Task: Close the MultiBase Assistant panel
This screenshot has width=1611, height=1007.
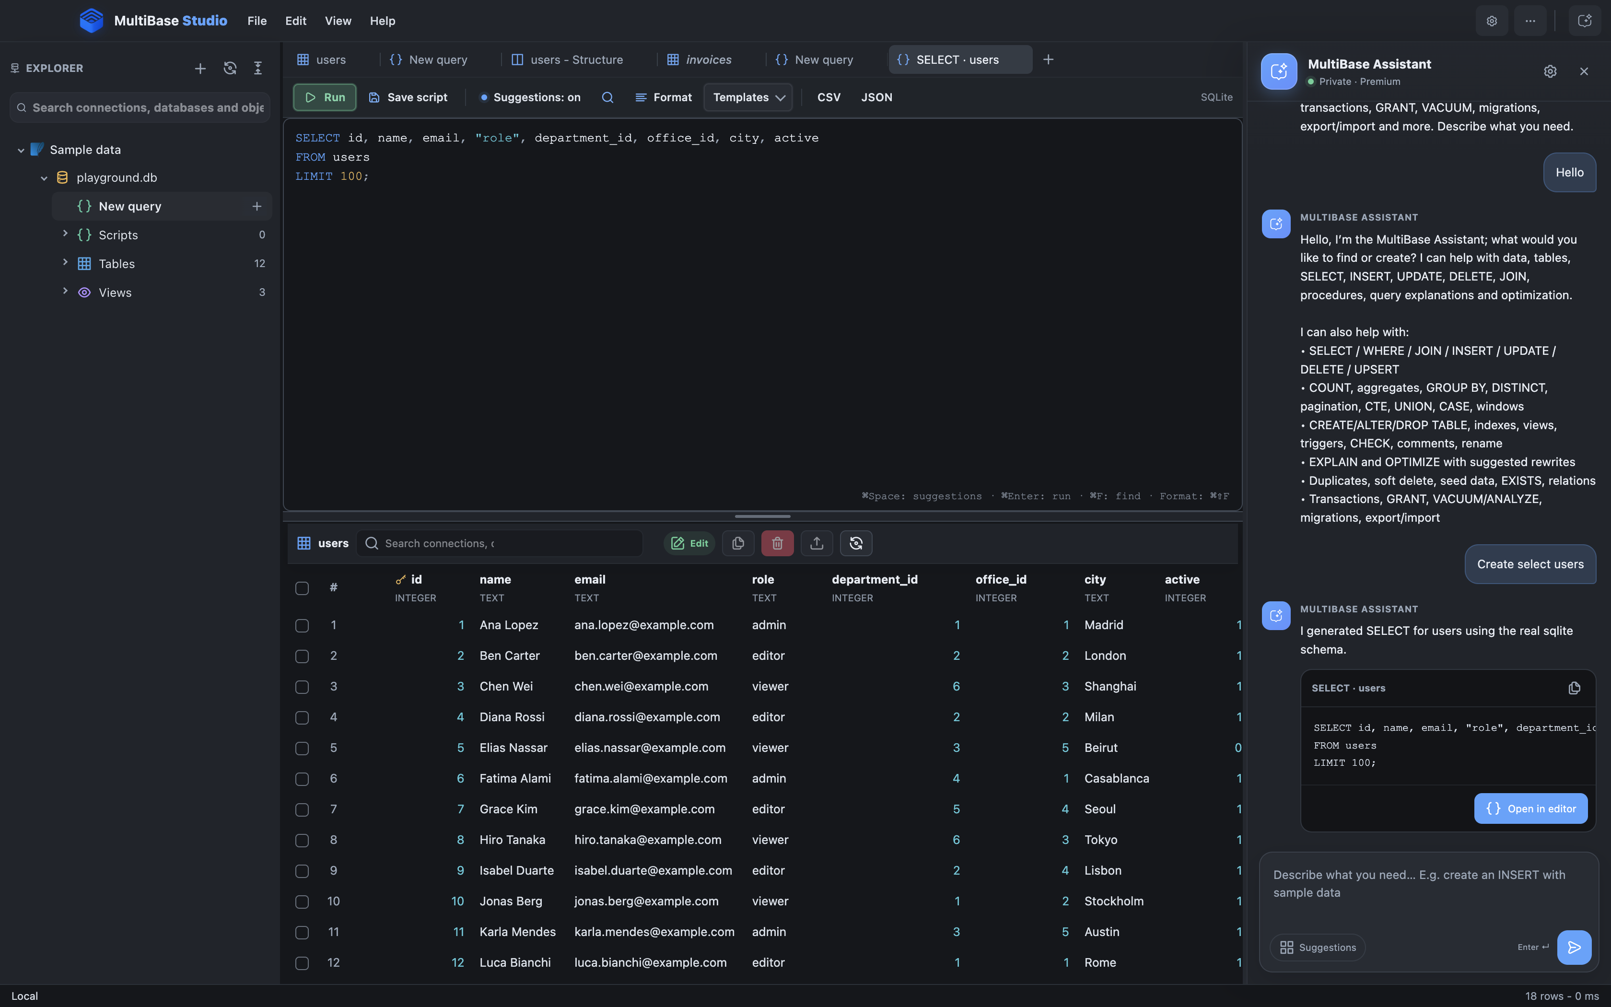Action: coord(1584,71)
